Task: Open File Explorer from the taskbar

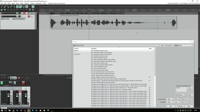Action: coord(9,110)
